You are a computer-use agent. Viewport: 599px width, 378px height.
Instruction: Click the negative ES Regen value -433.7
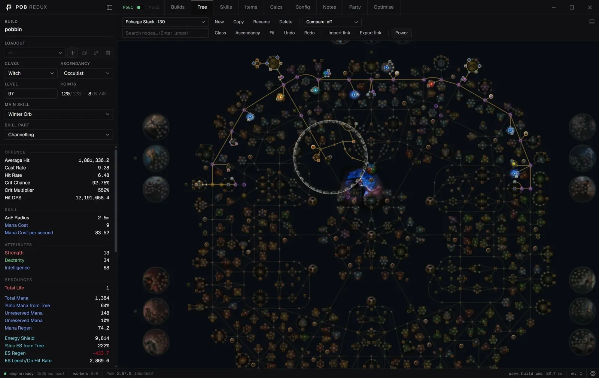click(x=101, y=353)
